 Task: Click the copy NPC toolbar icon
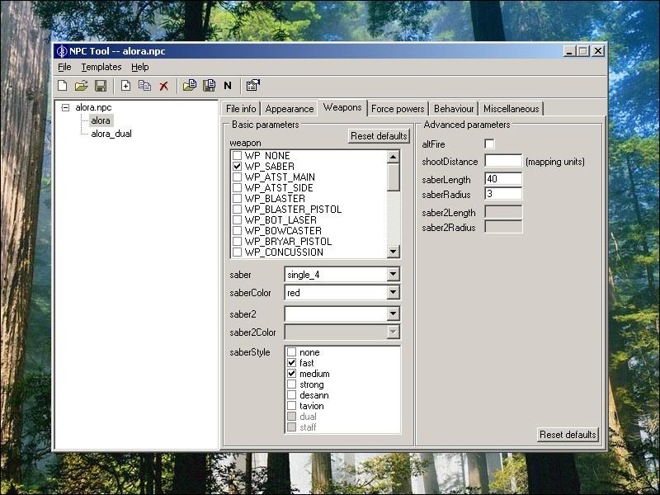coord(145,86)
